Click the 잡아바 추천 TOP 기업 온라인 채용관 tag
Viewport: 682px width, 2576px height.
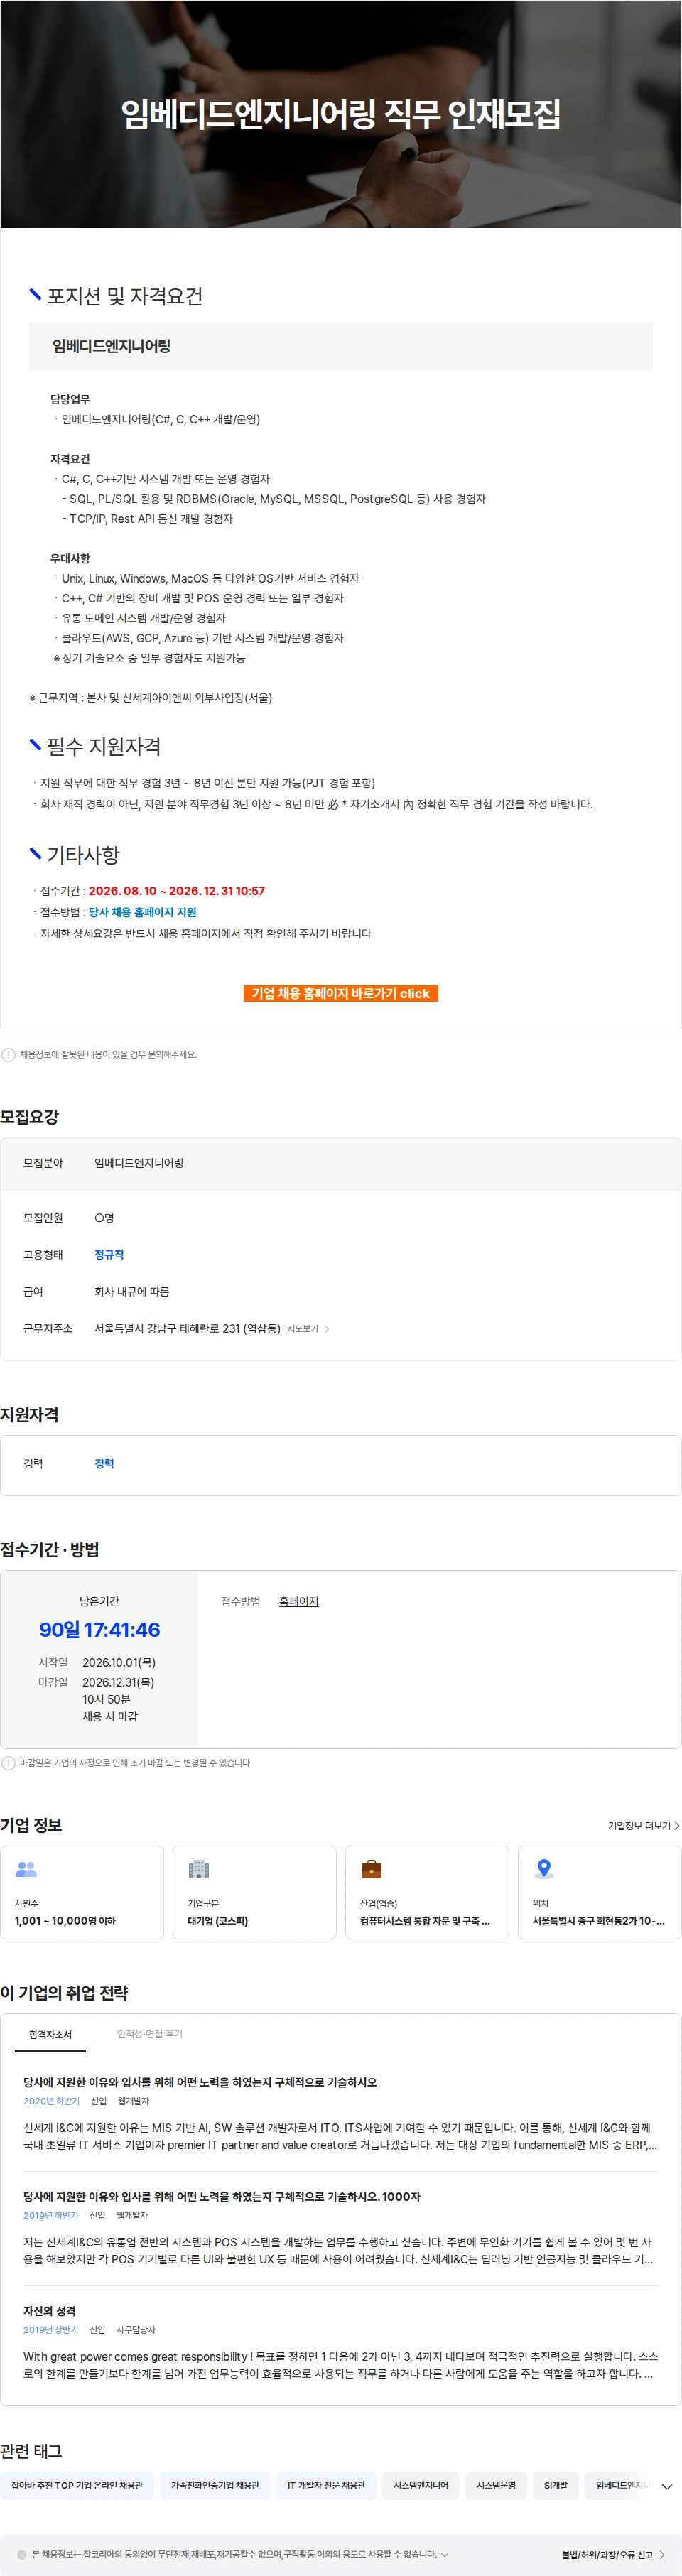[x=77, y=2485]
